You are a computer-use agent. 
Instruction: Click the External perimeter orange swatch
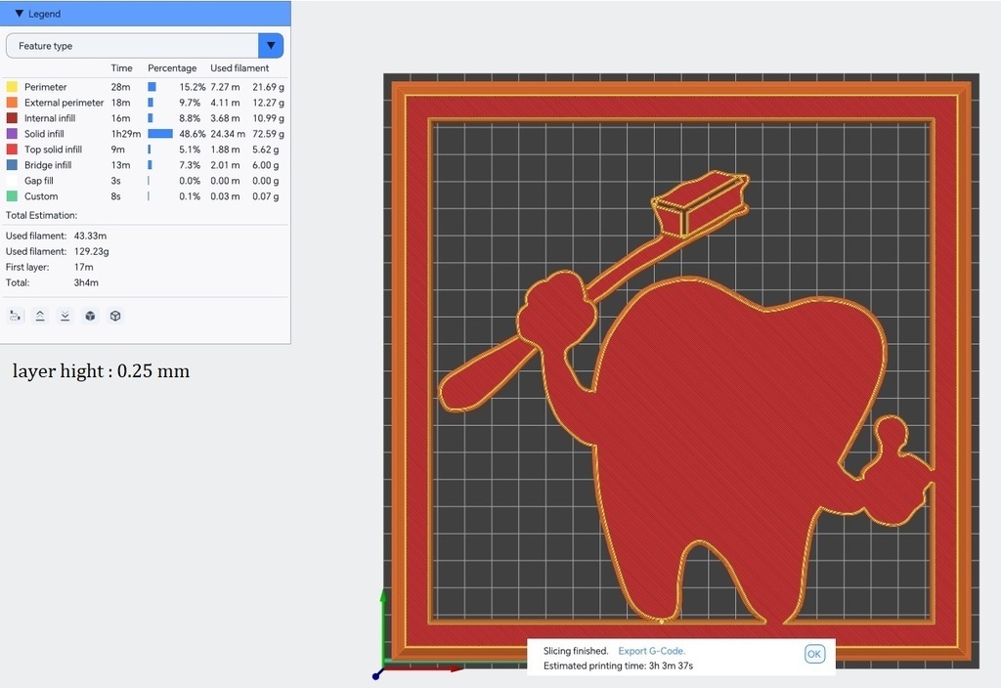12,102
